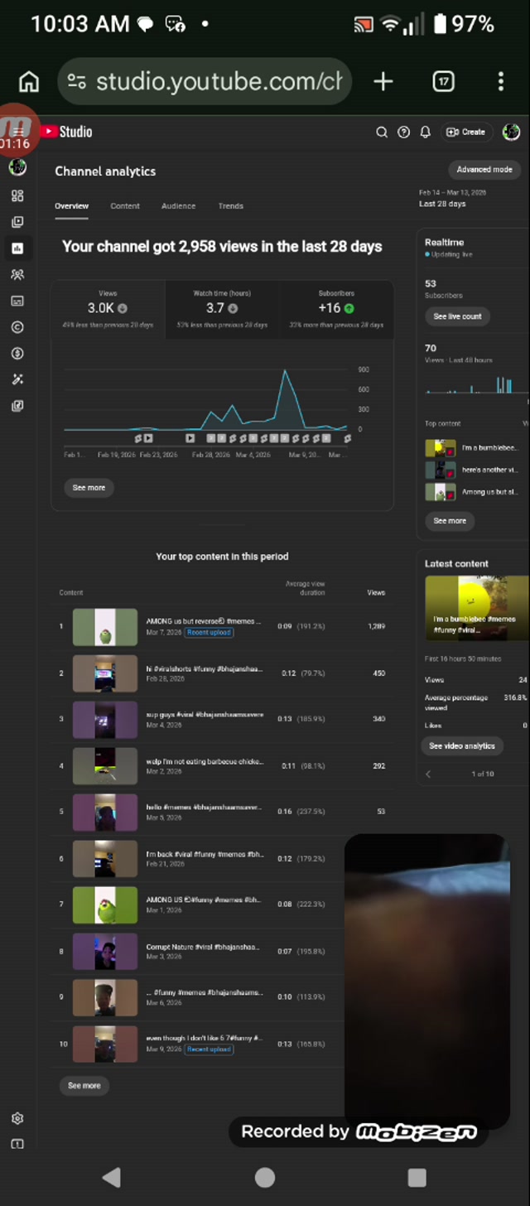
Task: Open the Community icon in the sidebar
Action: pyautogui.click(x=17, y=274)
